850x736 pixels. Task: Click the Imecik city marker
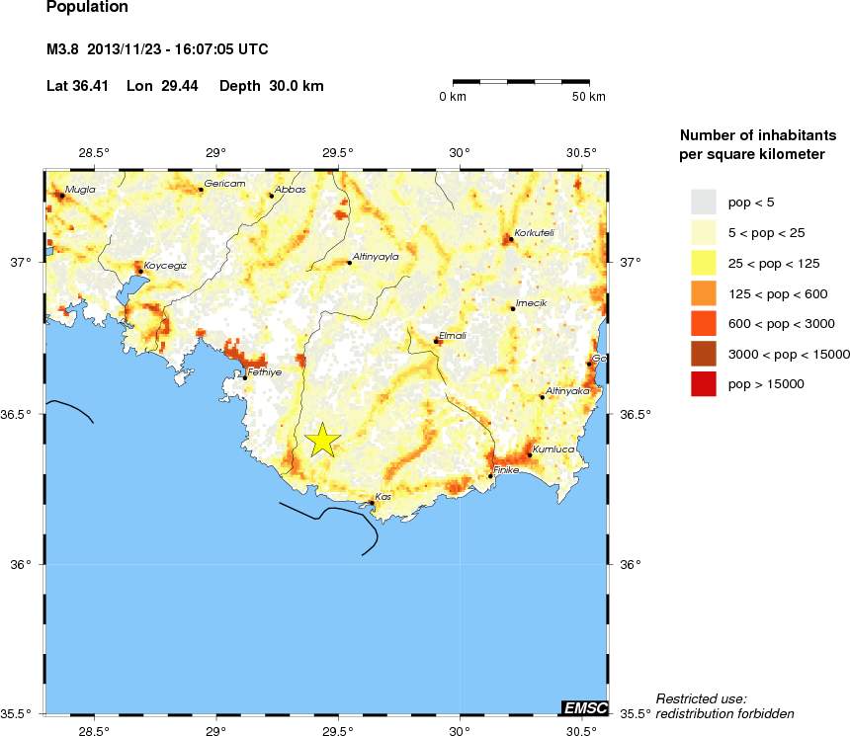(x=512, y=308)
